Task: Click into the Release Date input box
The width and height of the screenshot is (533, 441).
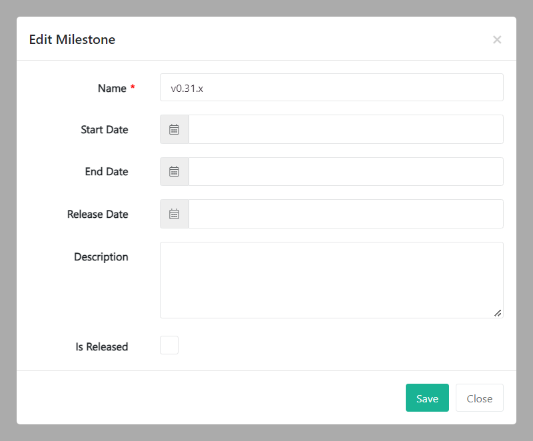Action: point(345,214)
